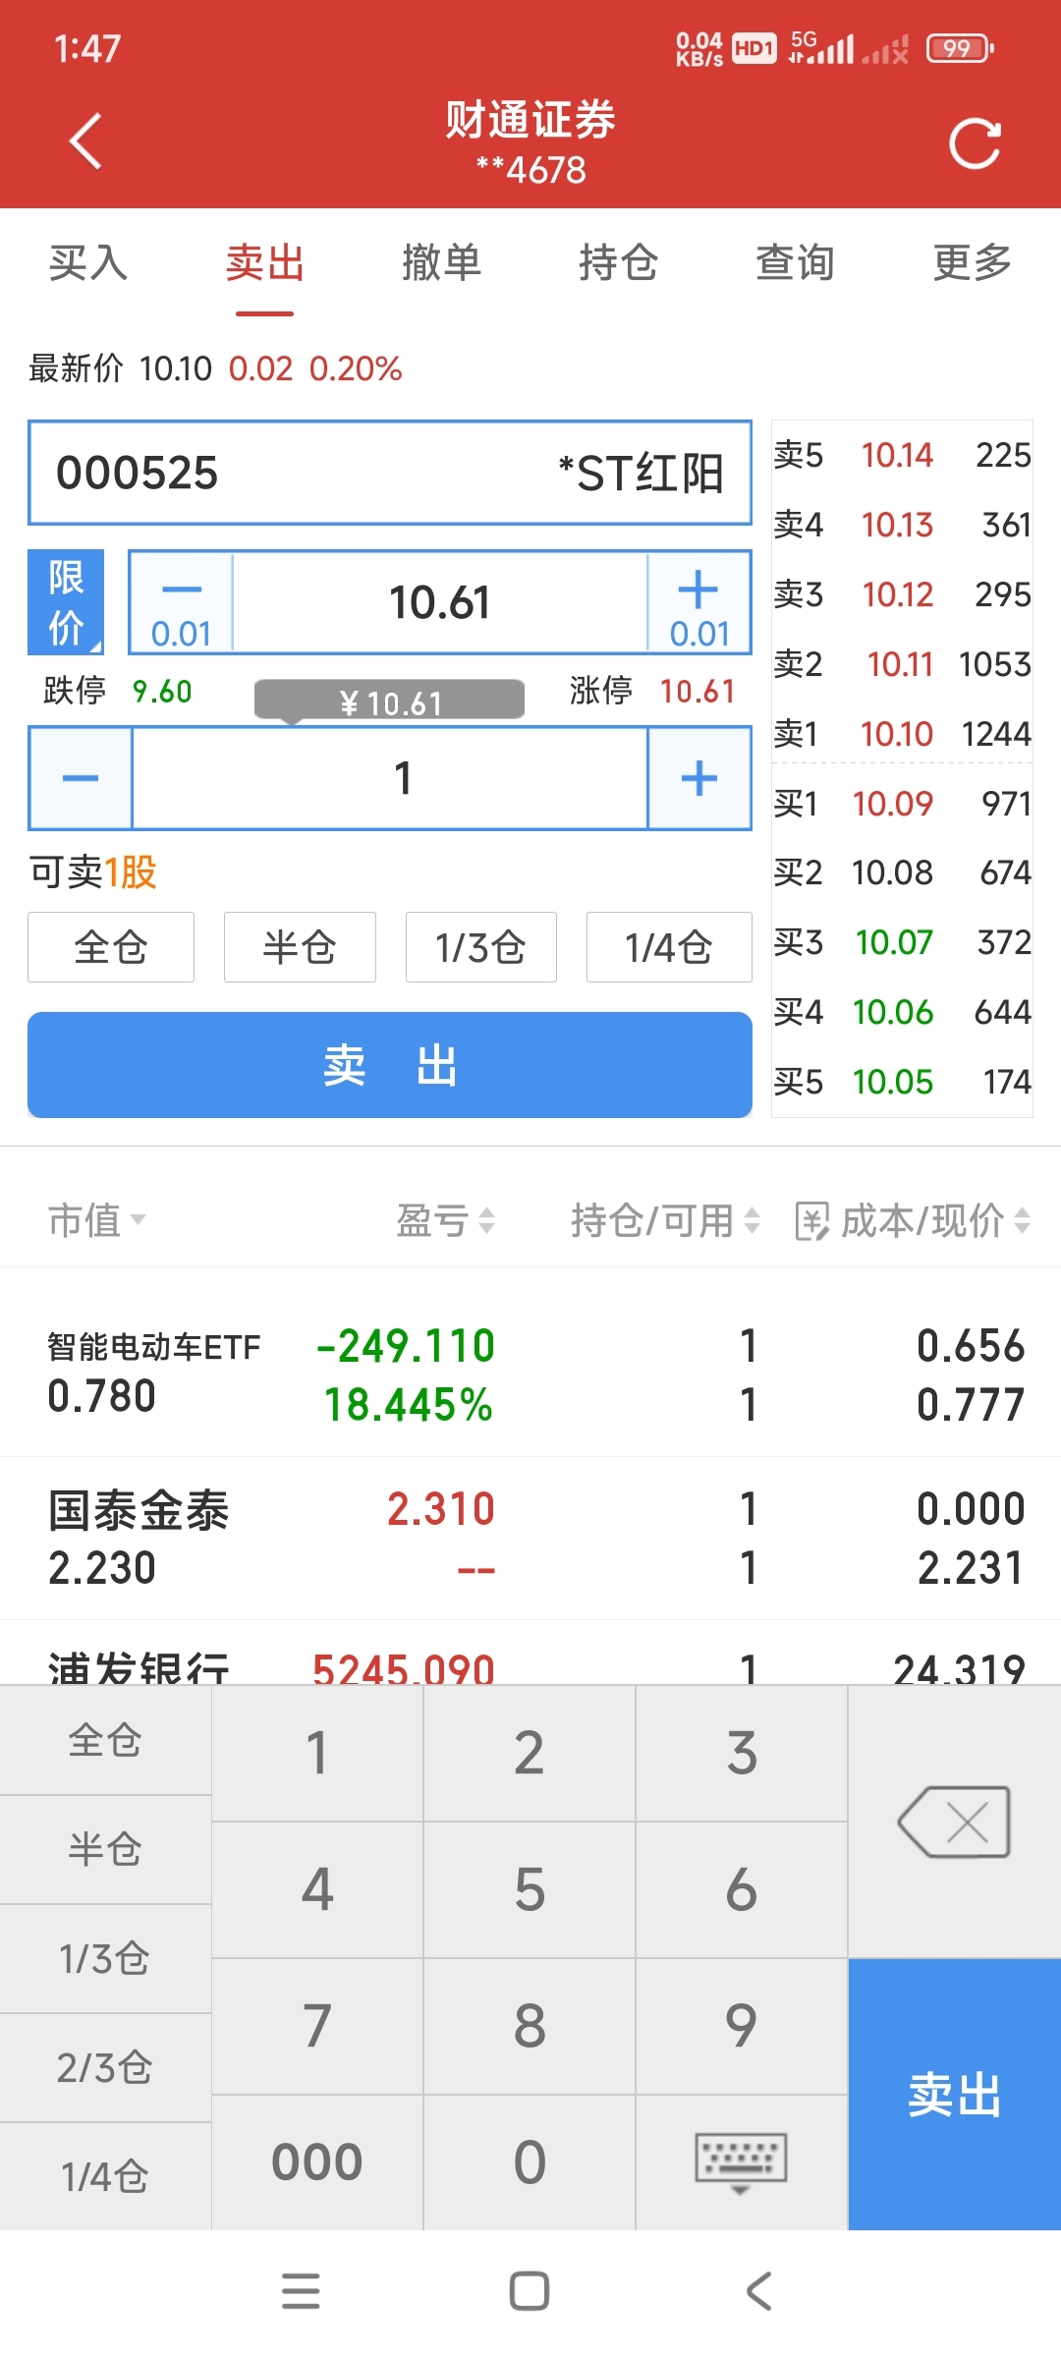Screen dimensions: 1061x2358
Task: Decrease price by 0.01
Action: (x=182, y=602)
